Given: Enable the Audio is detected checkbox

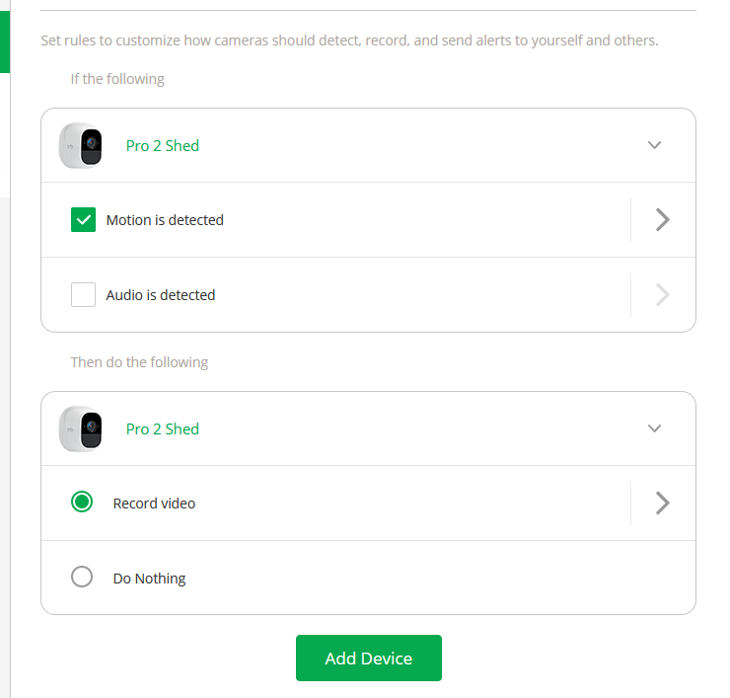Looking at the screenshot, I should click(x=83, y=294).
